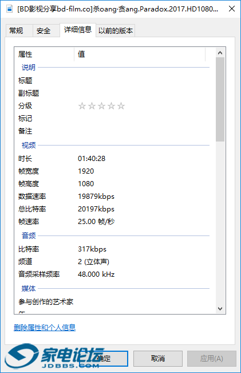Click scrollbar up arrow
241x373 pixels.
pyautogui.click(x=220, y=53)
